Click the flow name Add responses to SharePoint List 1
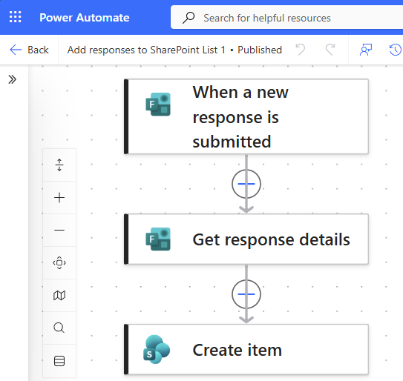The height and width of the screenshot is (381, 403). pos(146,50)
